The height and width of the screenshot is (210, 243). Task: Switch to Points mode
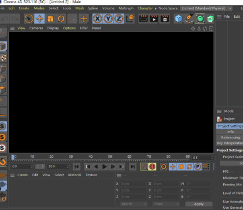(x=3, y=68)
